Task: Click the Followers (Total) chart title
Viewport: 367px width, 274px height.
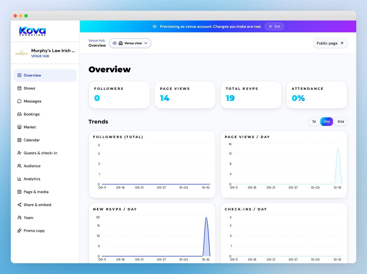Action: (118, 137)
